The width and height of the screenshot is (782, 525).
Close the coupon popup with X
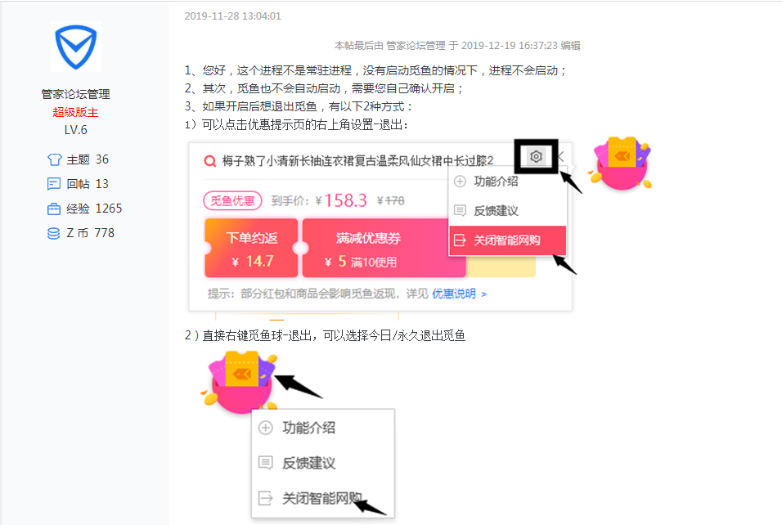(560, 156)
